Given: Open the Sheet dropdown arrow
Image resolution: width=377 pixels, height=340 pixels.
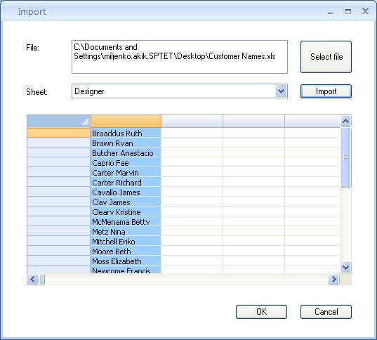Looking at the screenshot, I should pyautogui.click(x=281, y=91).
